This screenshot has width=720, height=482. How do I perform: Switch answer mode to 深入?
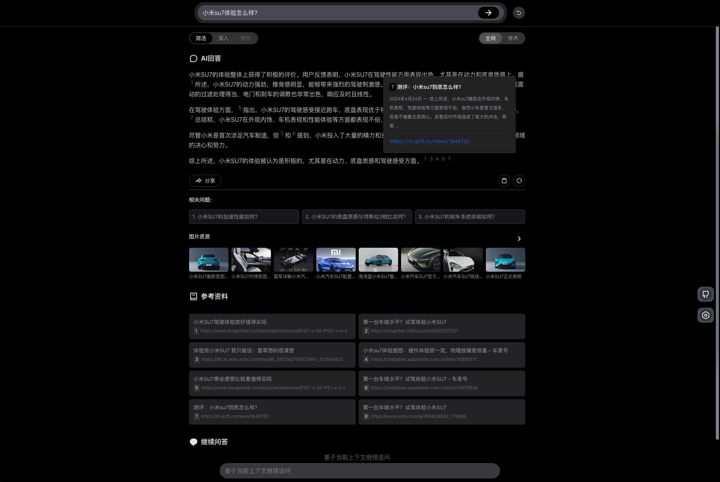point(223,38)
